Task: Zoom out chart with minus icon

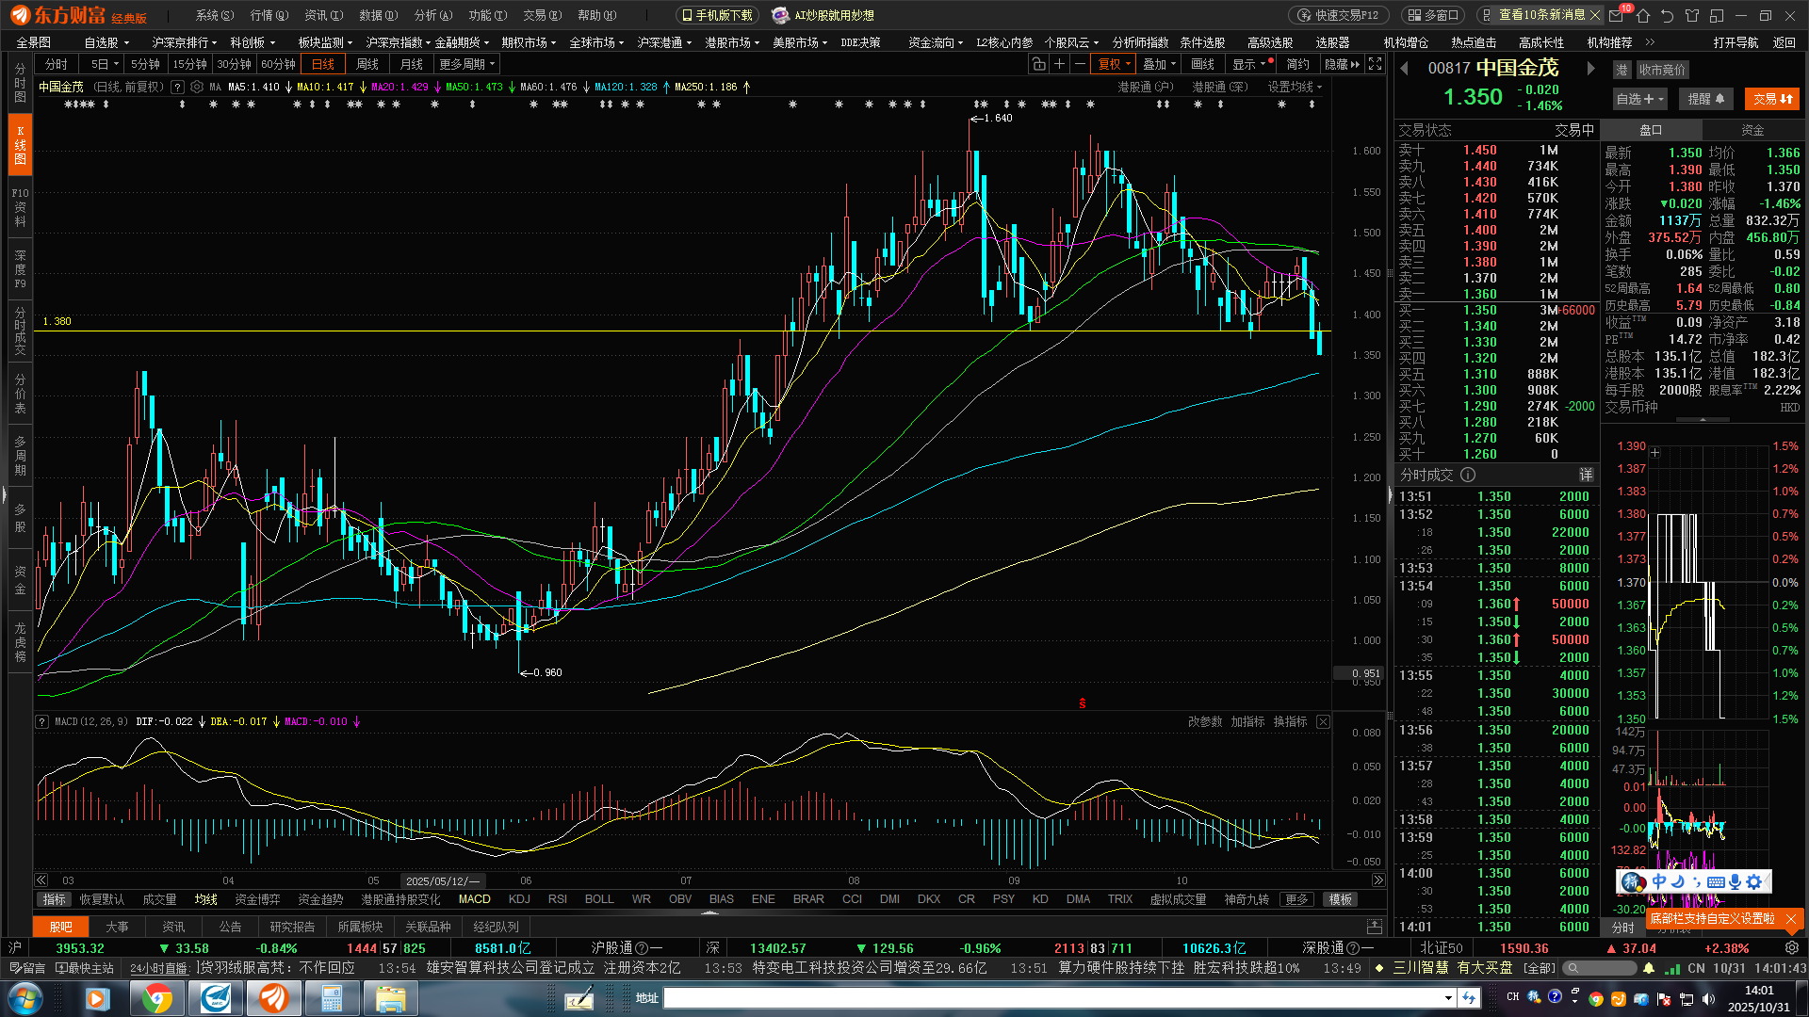Action: click(1080, 64)
